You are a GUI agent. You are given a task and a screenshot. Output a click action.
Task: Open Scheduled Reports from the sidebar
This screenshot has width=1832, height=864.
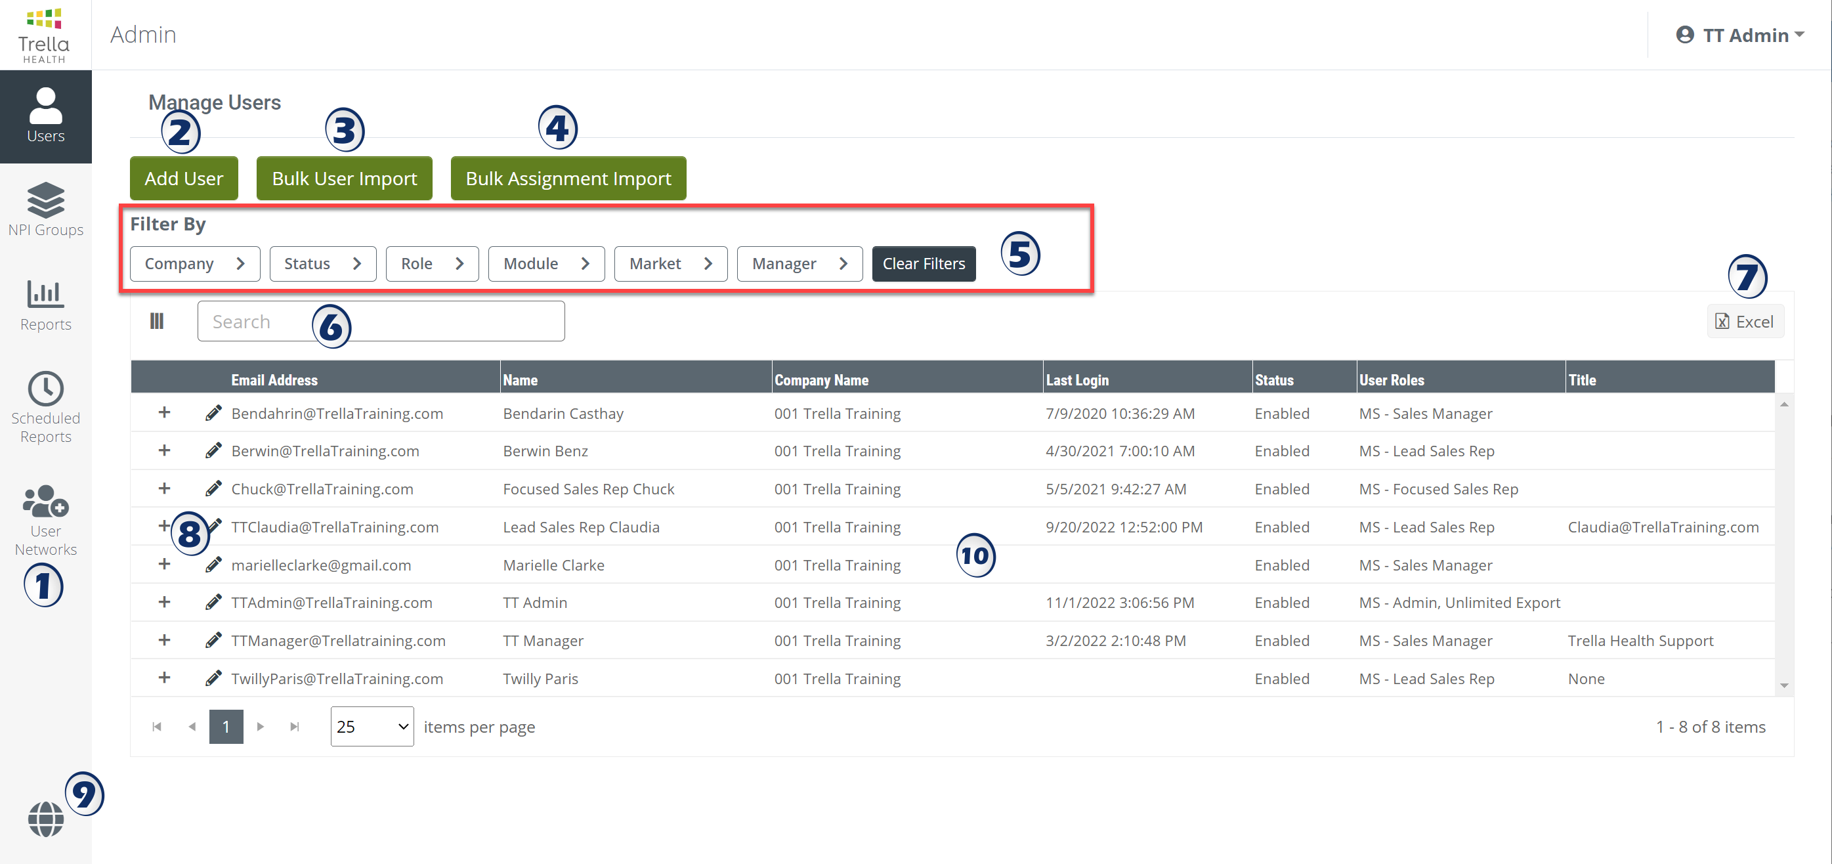click(x=45, y=405)
